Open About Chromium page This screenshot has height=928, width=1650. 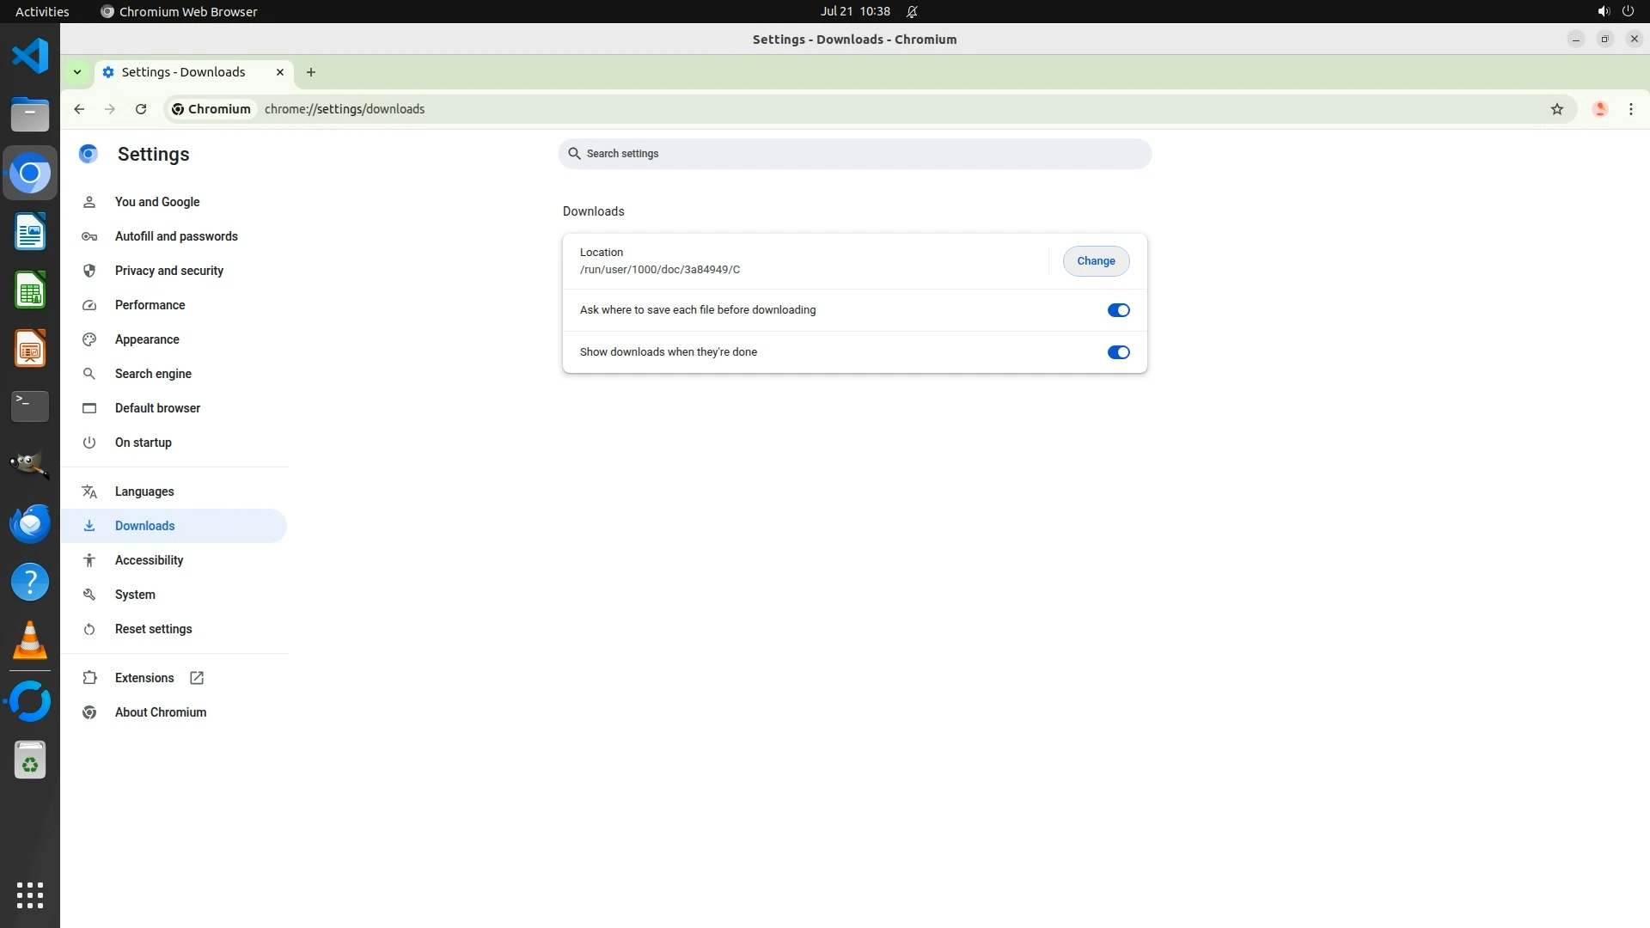160,712
